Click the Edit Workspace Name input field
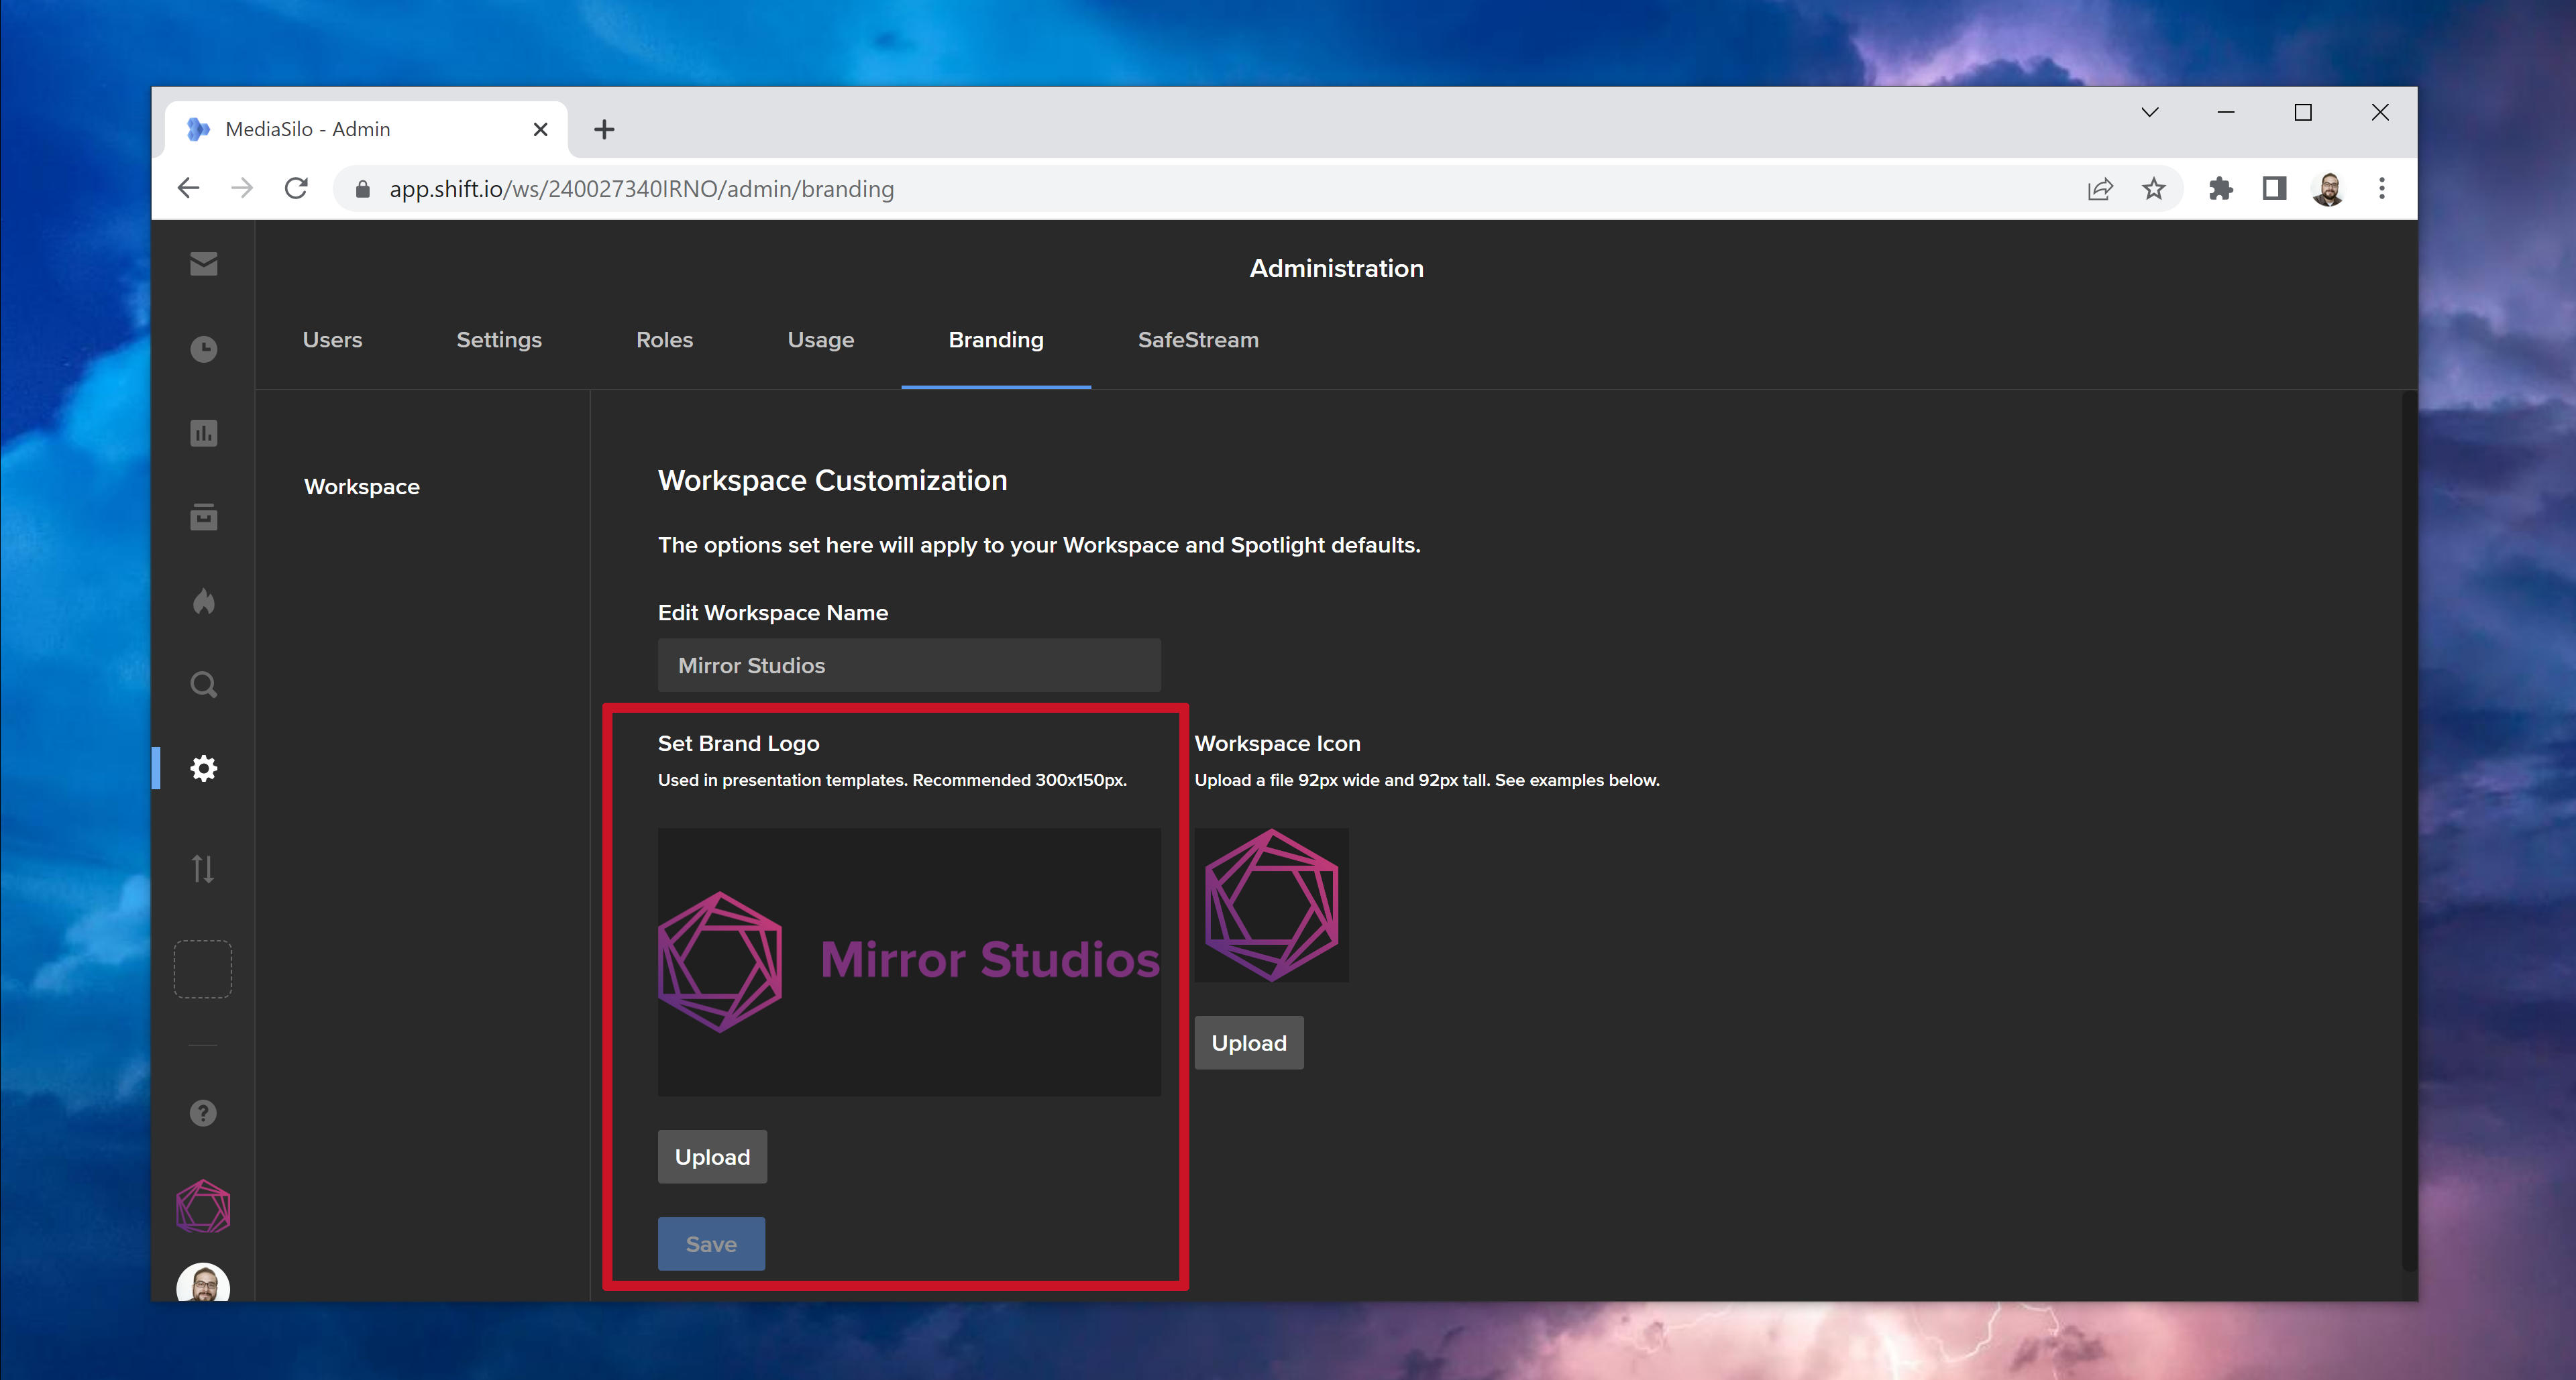Screen dimensions: 2576x1380 (x=909, y=665)
